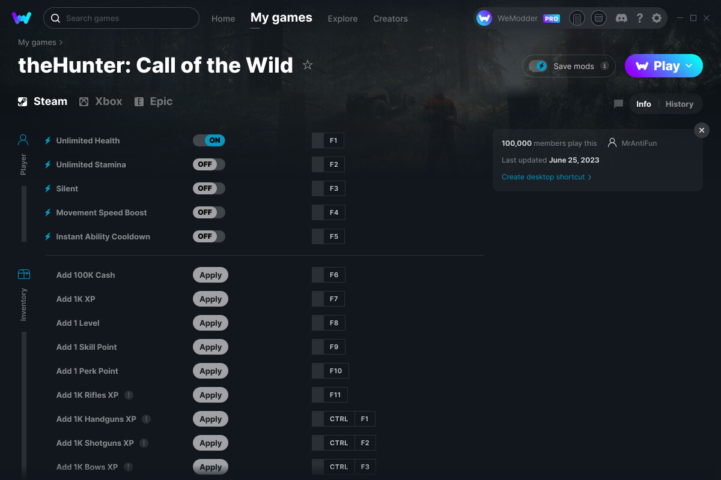Screen dimensions: 721x480
Task: Click the WeMod logo icon
Action: pos(22,18)
